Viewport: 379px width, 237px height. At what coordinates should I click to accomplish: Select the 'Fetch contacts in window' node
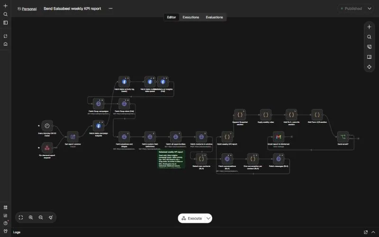click(201, 137)
